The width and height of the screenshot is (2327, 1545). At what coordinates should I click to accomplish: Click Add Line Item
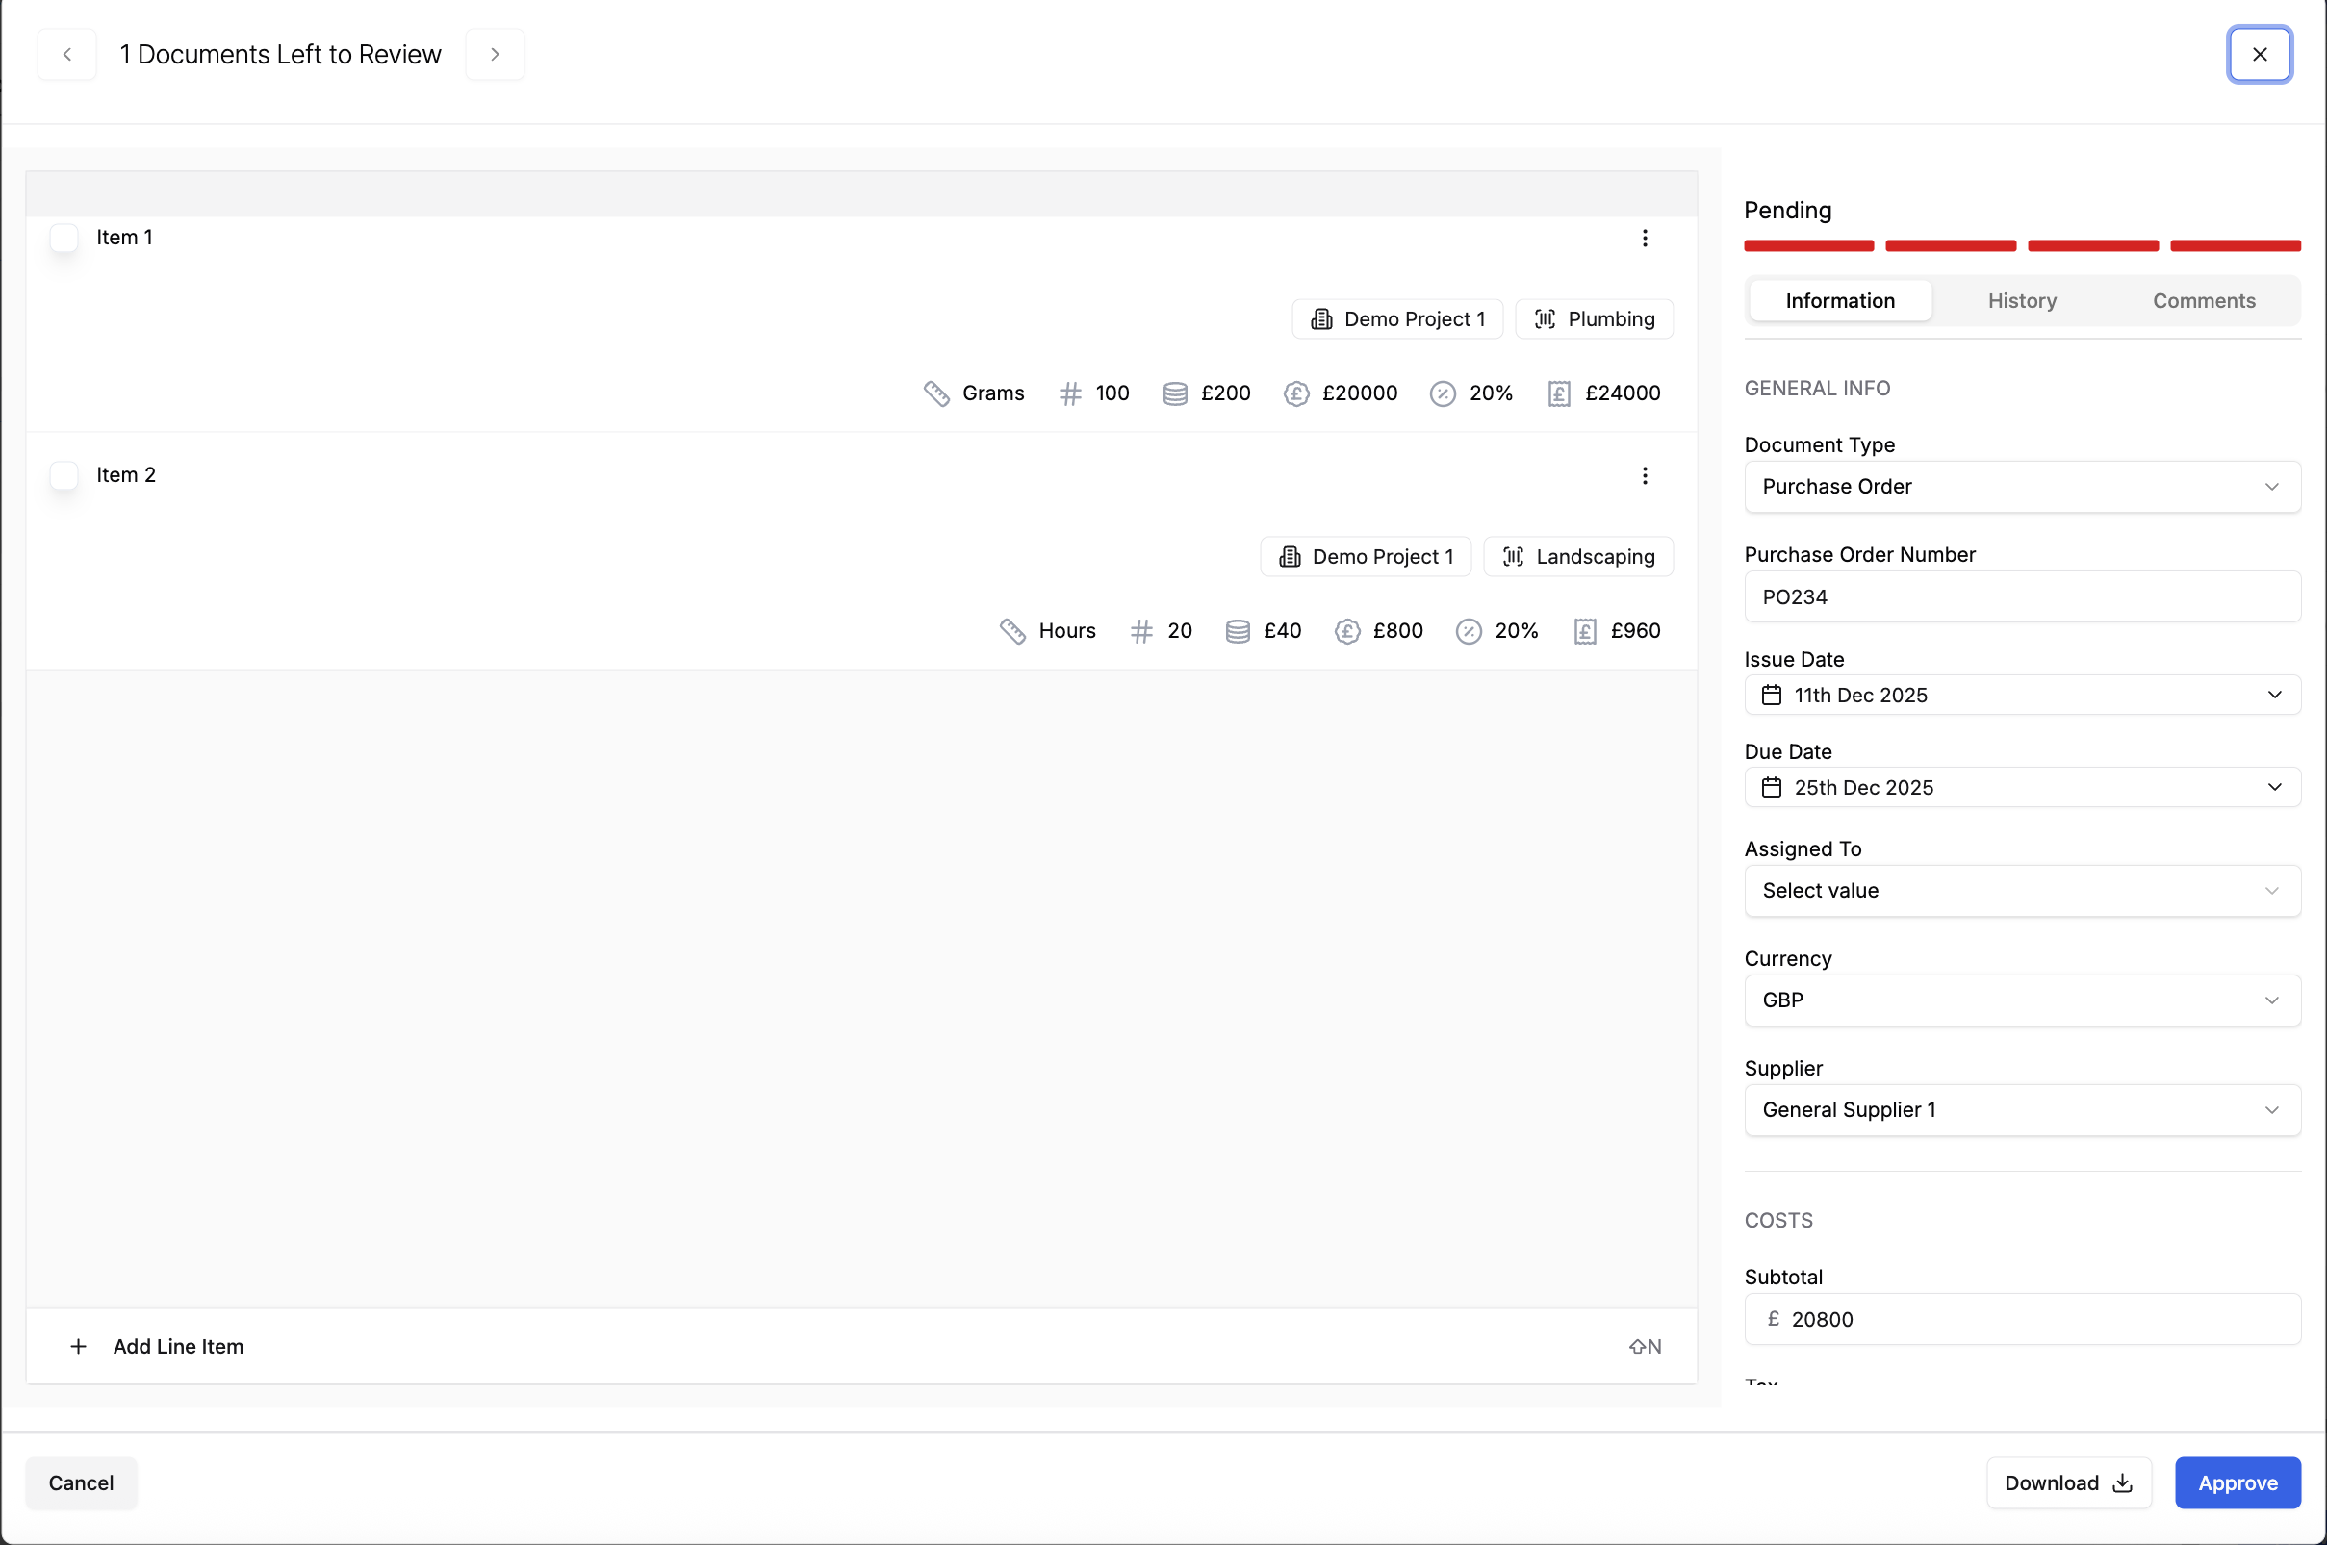177,1347
